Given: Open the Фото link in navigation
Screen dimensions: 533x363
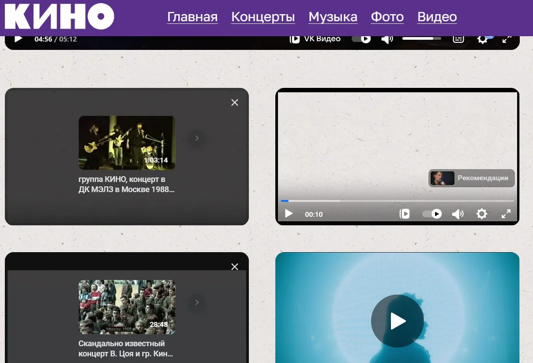Looking at the screenshot, I should [387, 17].
